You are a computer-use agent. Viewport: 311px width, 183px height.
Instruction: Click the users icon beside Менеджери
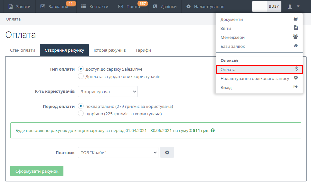point(296,37)
